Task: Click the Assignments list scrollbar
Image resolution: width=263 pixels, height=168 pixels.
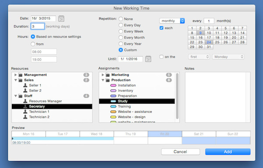Action: point(177,96)
